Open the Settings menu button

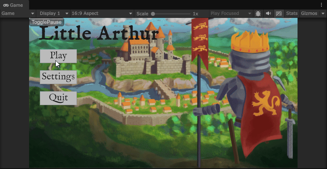(59, 77)
